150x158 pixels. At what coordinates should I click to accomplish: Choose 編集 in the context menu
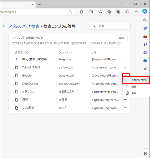click(136, 87)
